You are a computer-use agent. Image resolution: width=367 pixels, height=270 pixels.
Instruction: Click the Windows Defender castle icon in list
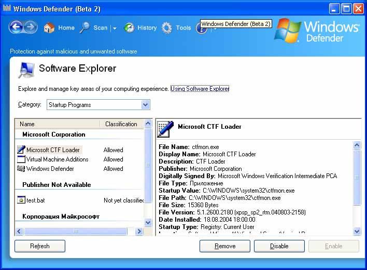[21, 169]
